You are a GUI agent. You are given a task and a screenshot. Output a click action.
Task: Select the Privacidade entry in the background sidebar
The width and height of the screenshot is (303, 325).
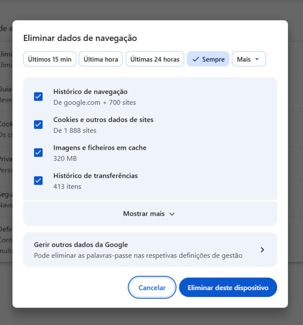point(5,159)
